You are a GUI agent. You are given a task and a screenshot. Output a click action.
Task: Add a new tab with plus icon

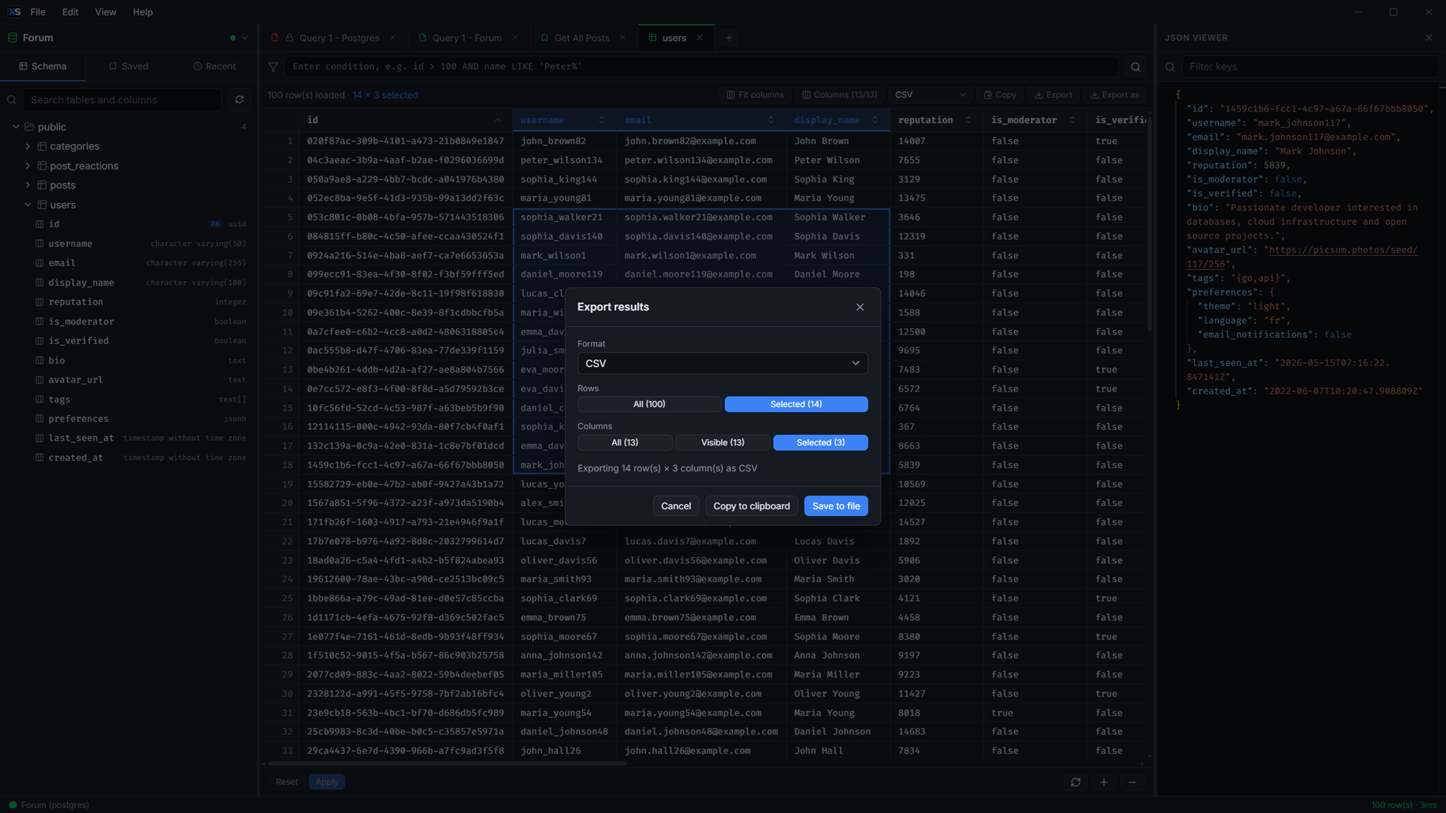pyautogui.click(x=729, y=38)
